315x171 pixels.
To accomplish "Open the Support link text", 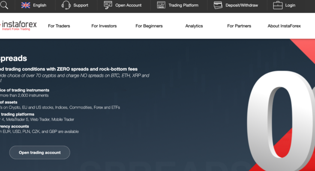I will point(81,5).
